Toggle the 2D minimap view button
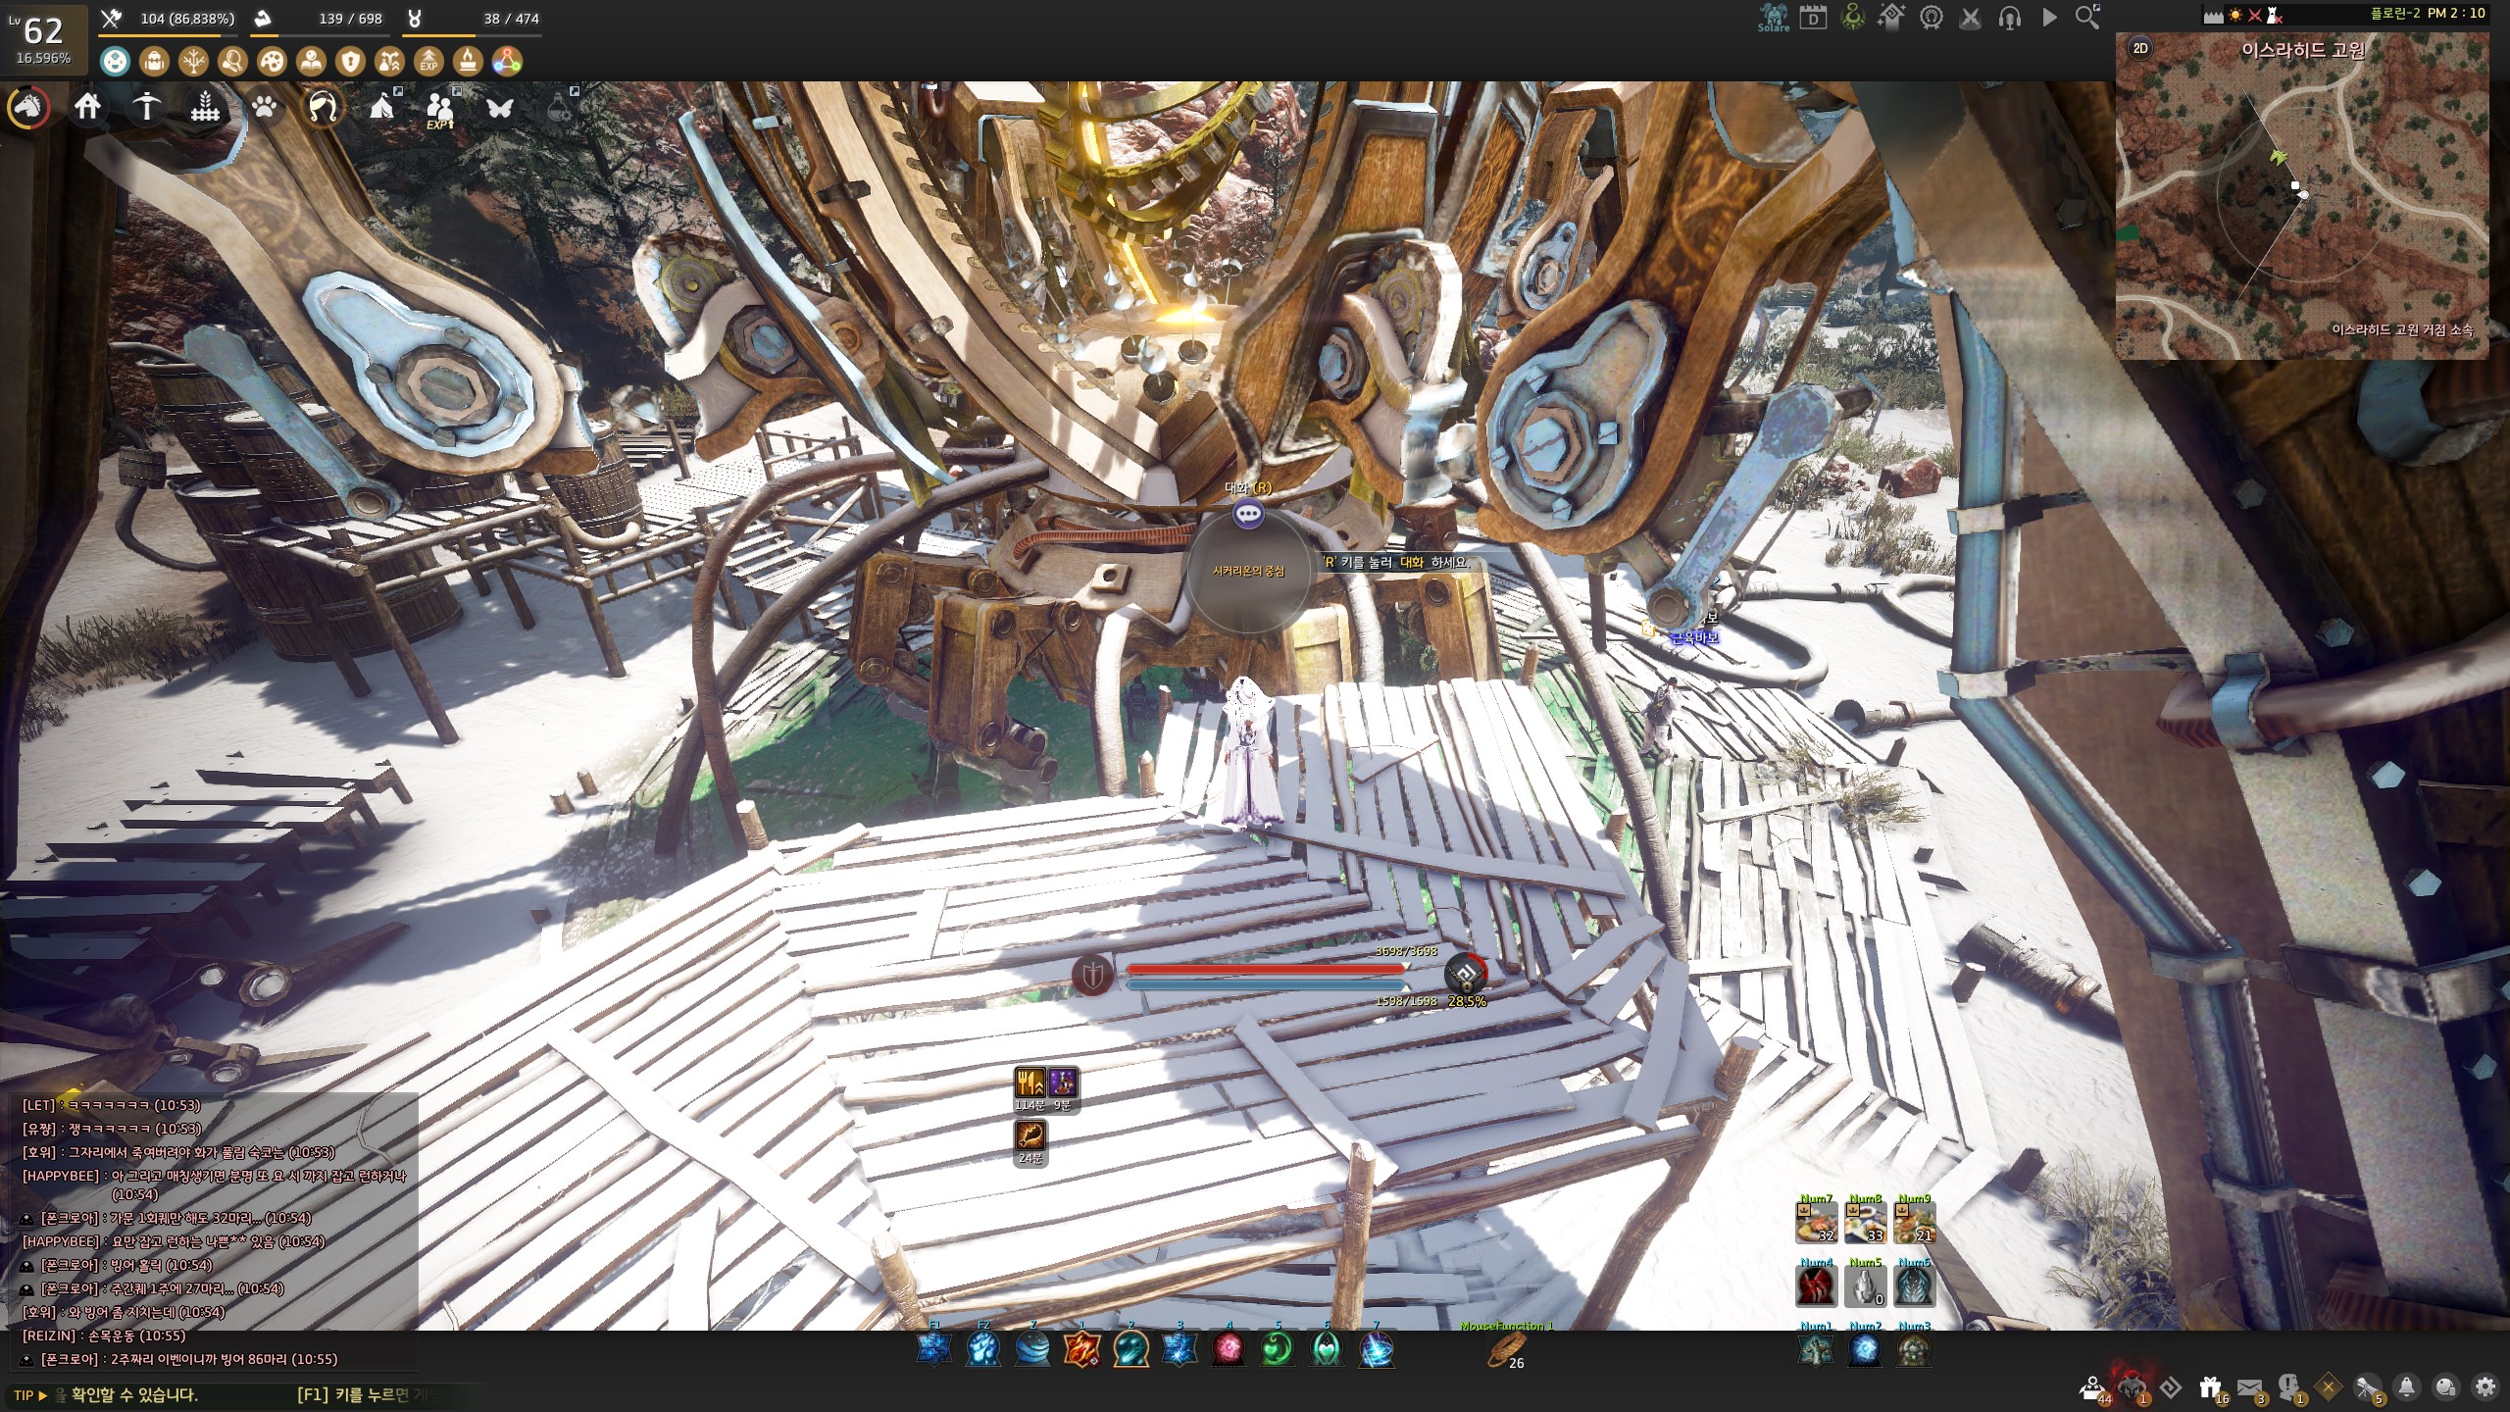 (2140, 48)
